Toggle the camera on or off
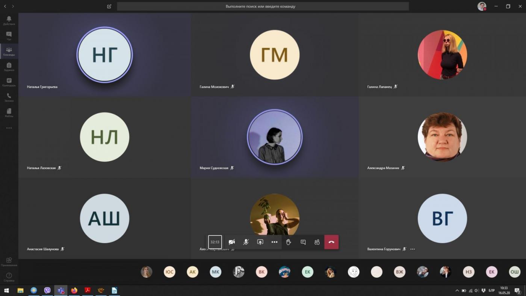The image size is (526, 296). [232, 242]
